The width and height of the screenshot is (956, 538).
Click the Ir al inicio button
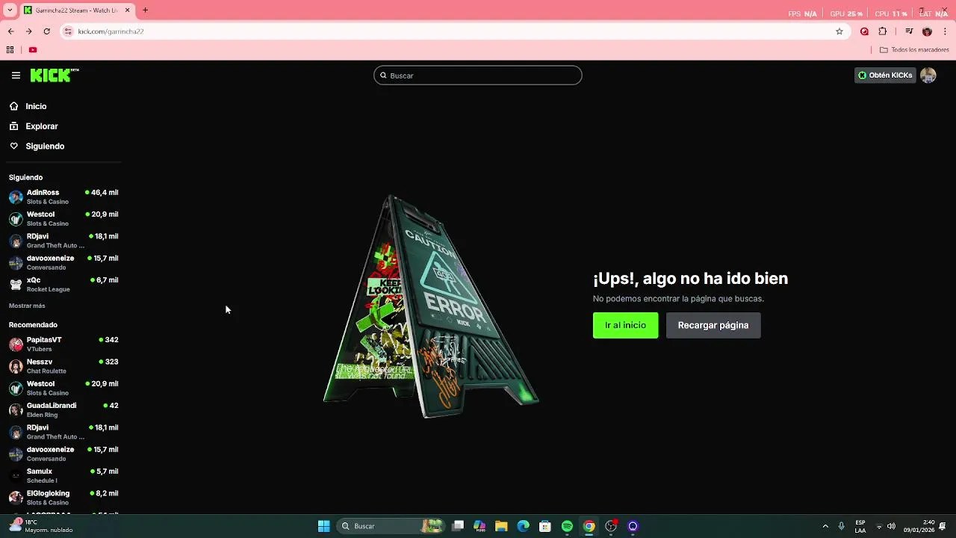[x=625, y=325]
